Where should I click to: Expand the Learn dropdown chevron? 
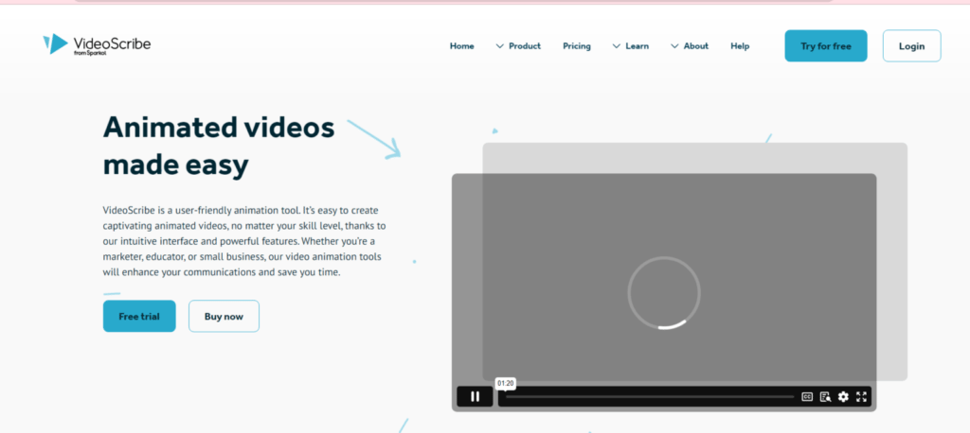617,46
